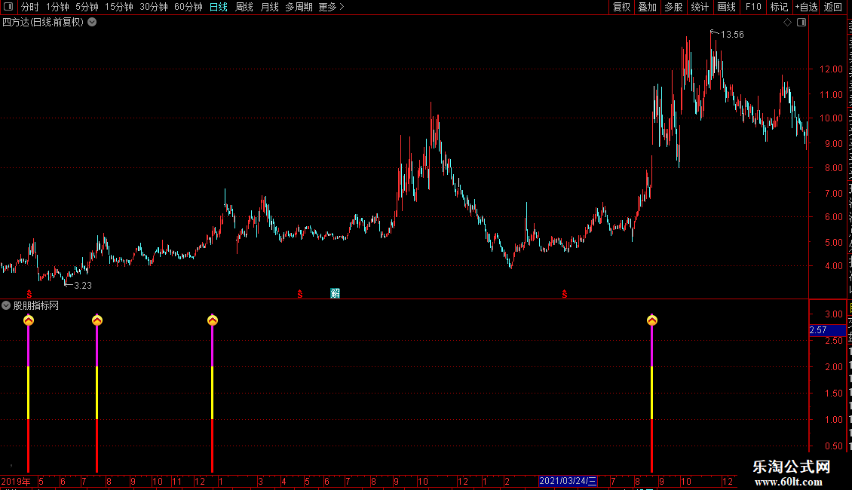Toggle the right sidebar panel icon
This screenshot has height=490, width=852.
coord(801,23)
